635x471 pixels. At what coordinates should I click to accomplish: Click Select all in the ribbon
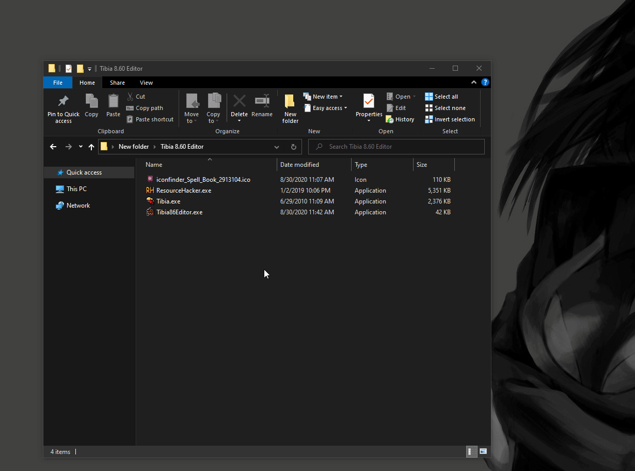coord(441,97)
